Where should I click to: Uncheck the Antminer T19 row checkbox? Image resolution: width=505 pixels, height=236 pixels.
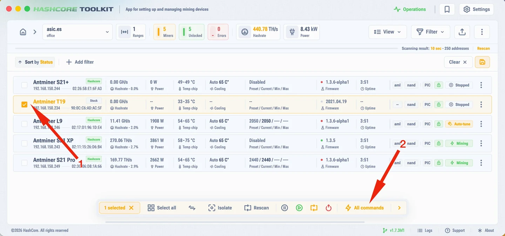[x=24, y=104]
